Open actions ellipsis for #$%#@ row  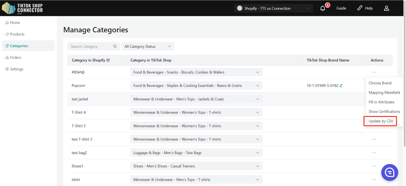click(x=374, y=72)
